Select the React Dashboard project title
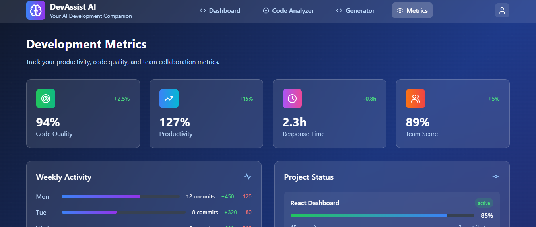The height and width of the screenshot is (227, 536). (x=315, y=203)
